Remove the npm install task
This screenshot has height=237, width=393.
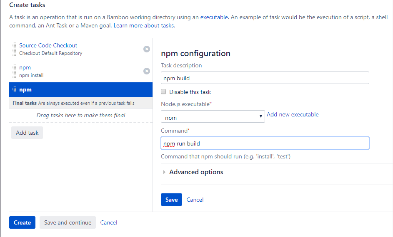pyautogui.click(x=147, y=71)
